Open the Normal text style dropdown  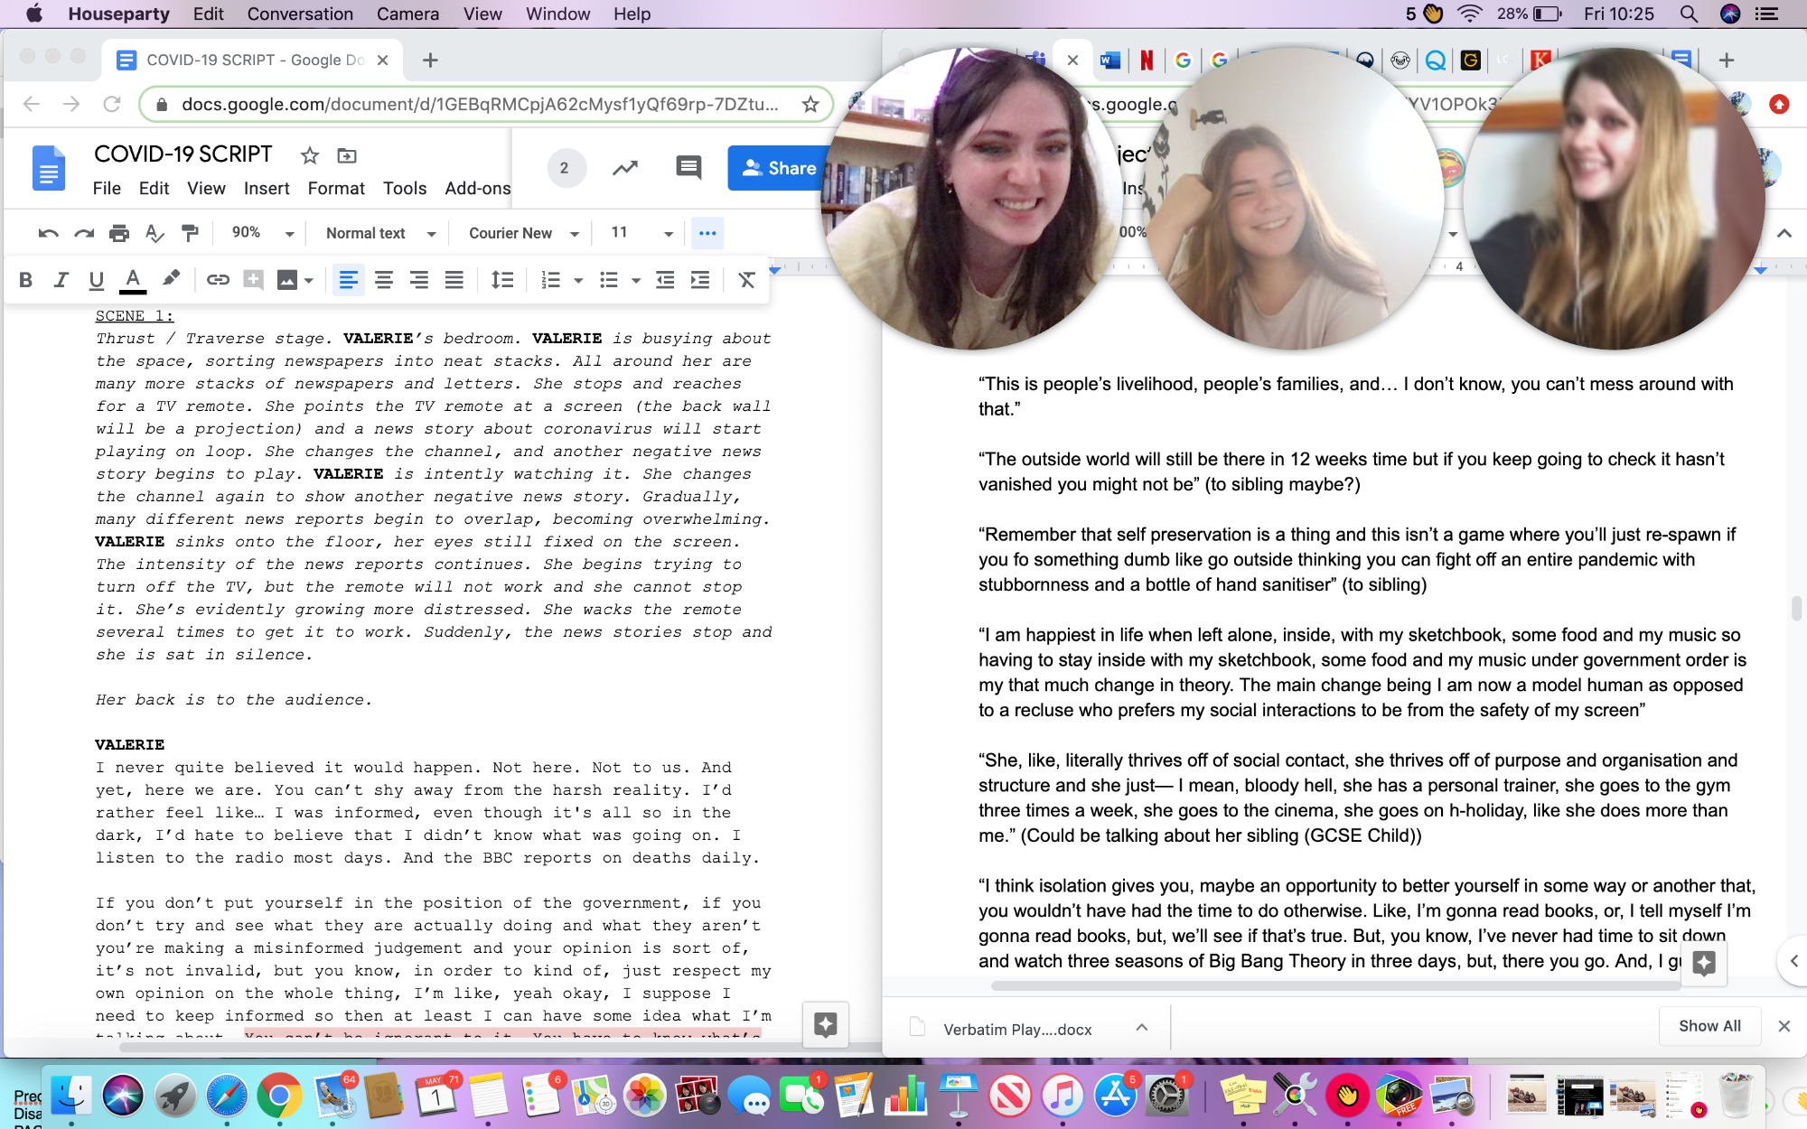coord(380,233)
